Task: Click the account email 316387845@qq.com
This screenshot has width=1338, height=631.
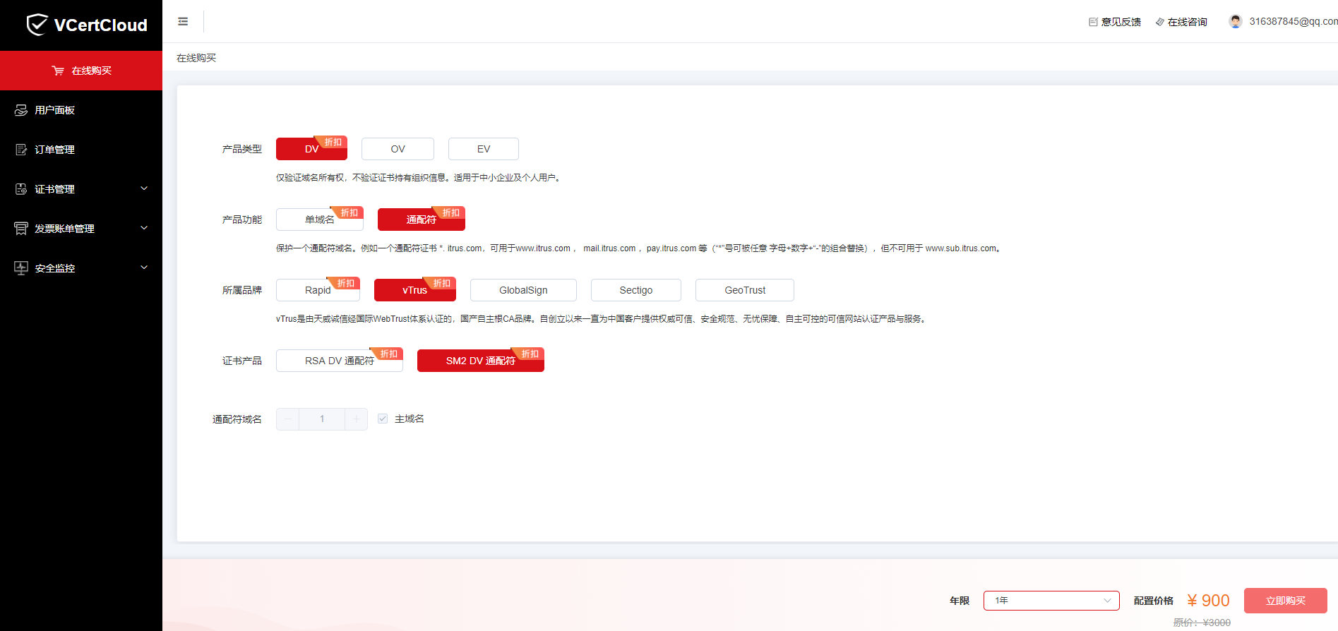Action: click(x=1294, y=21)
